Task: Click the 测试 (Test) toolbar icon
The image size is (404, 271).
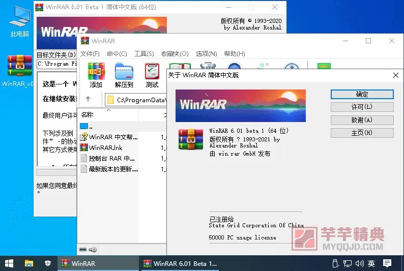Action: (x=152, y=75)
